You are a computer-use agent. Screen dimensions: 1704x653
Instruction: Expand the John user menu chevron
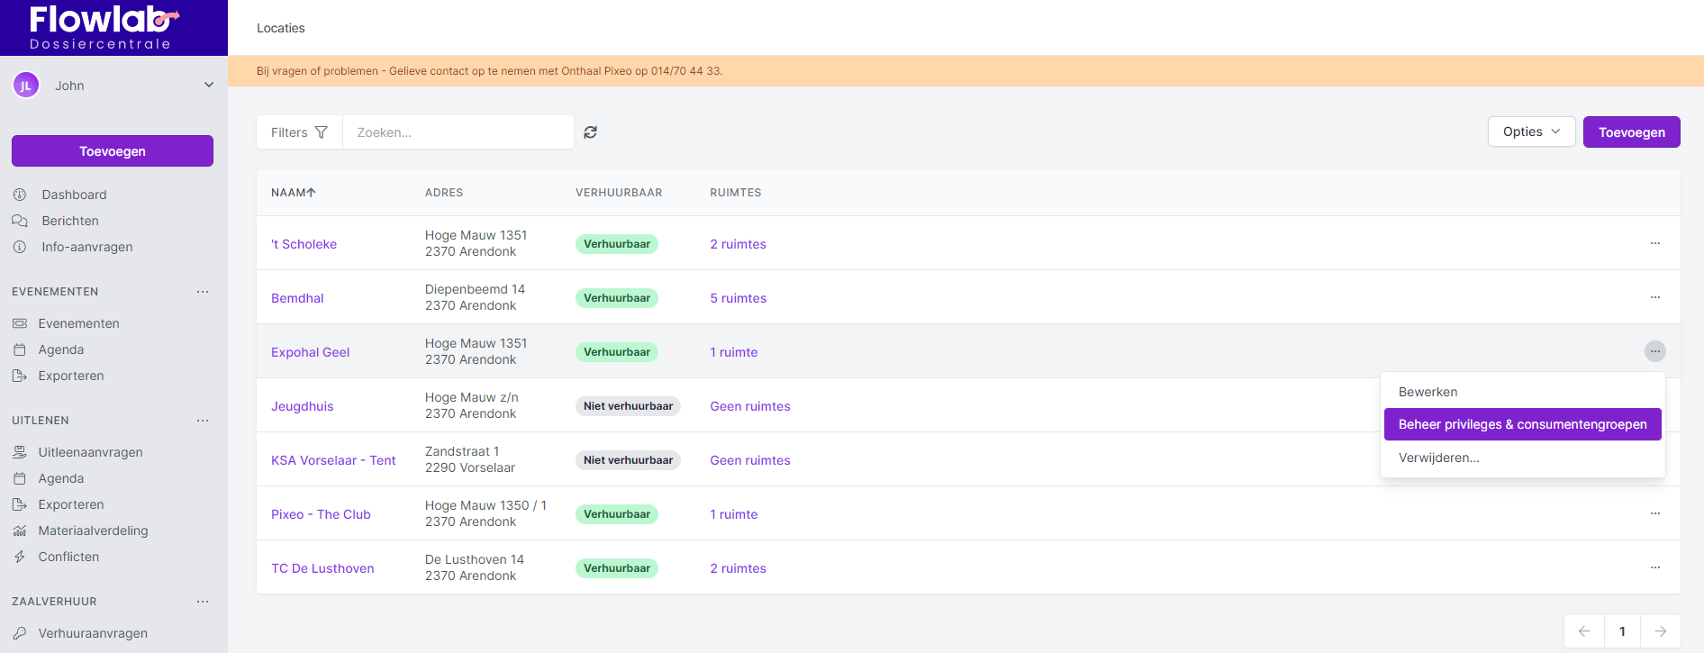pyautogui.click(x=209, y=86)
